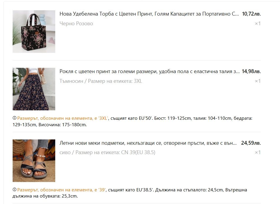
Task: Click the orange '3XL' size notice text
Action: click(x=63, y=118)
